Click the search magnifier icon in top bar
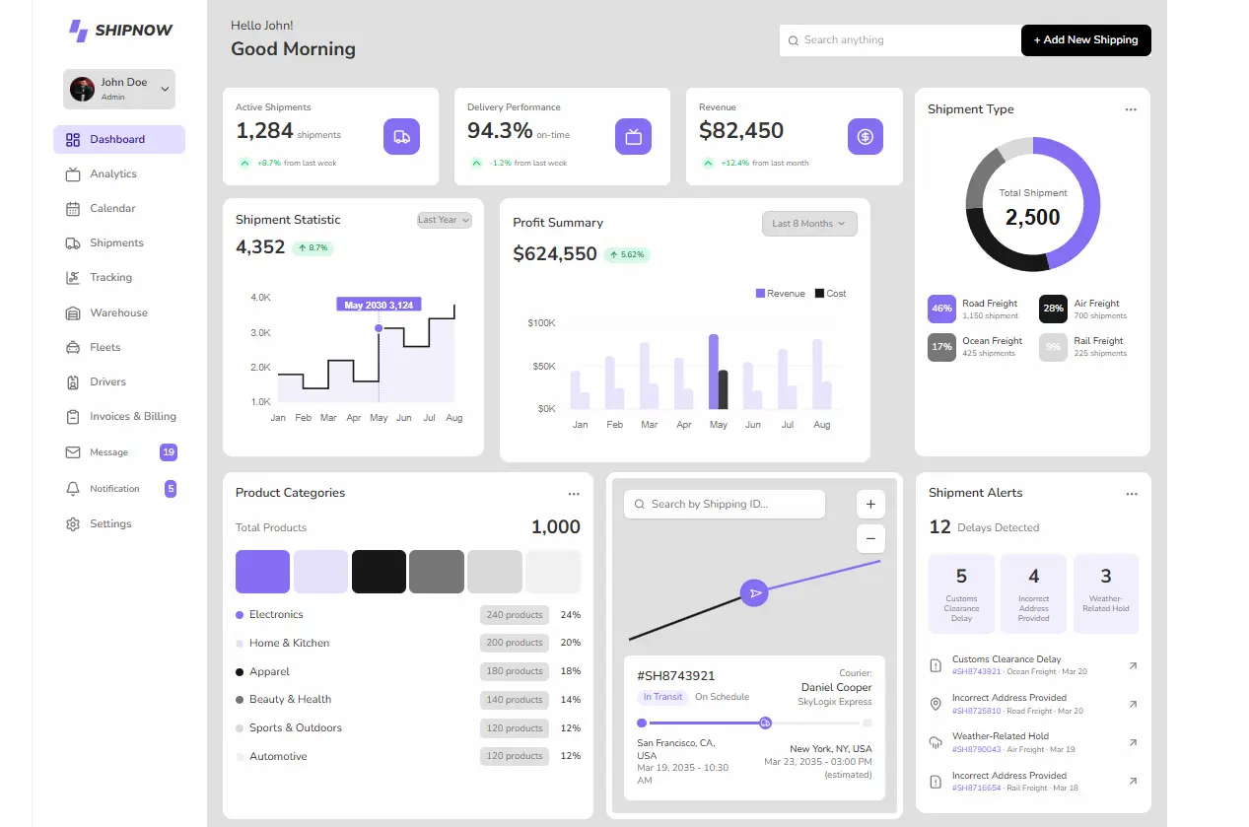The height and width of the screenshot is (827, 1249). tap(793, 40)
